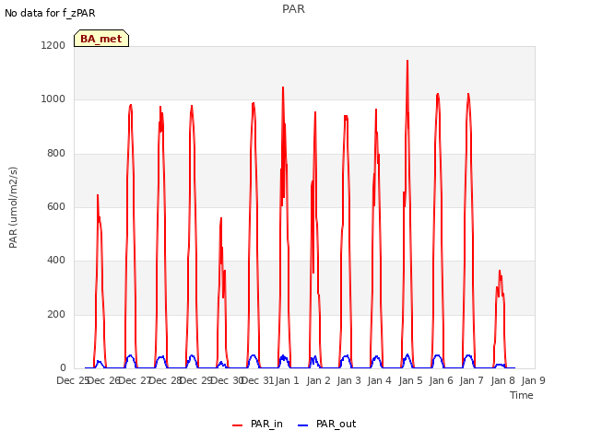Click the Time axis label
Screen dimensions: 590x442
[x=522, y=395]
